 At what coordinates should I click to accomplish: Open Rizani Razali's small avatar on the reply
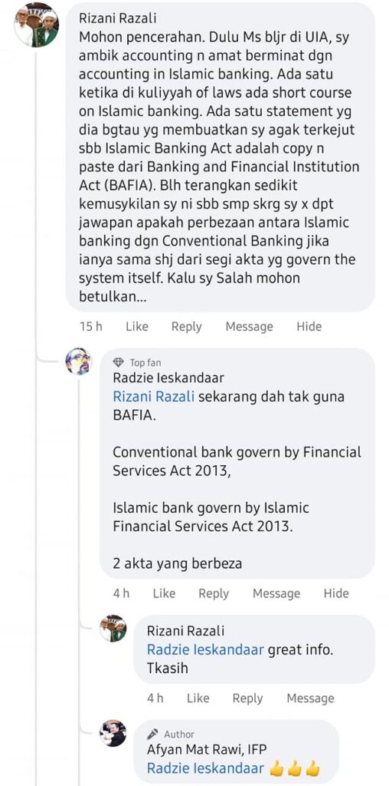pos(113,628)
